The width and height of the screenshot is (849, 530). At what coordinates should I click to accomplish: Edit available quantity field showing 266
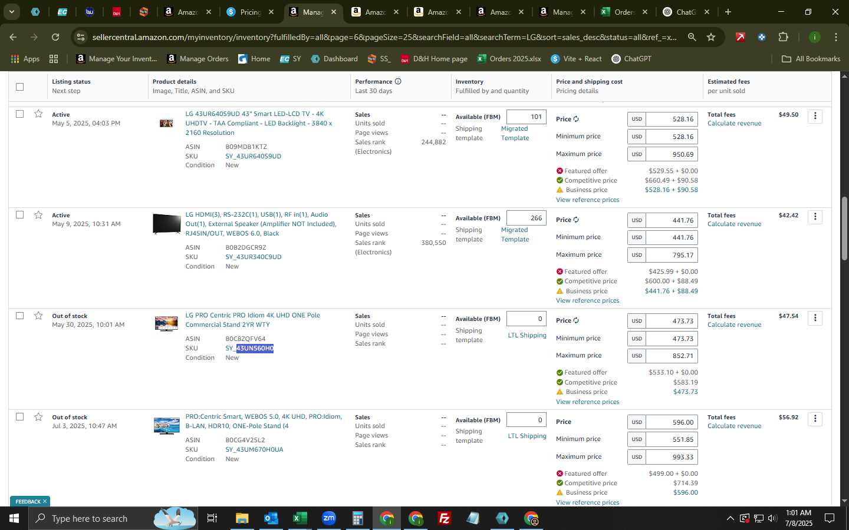(526, 218)
